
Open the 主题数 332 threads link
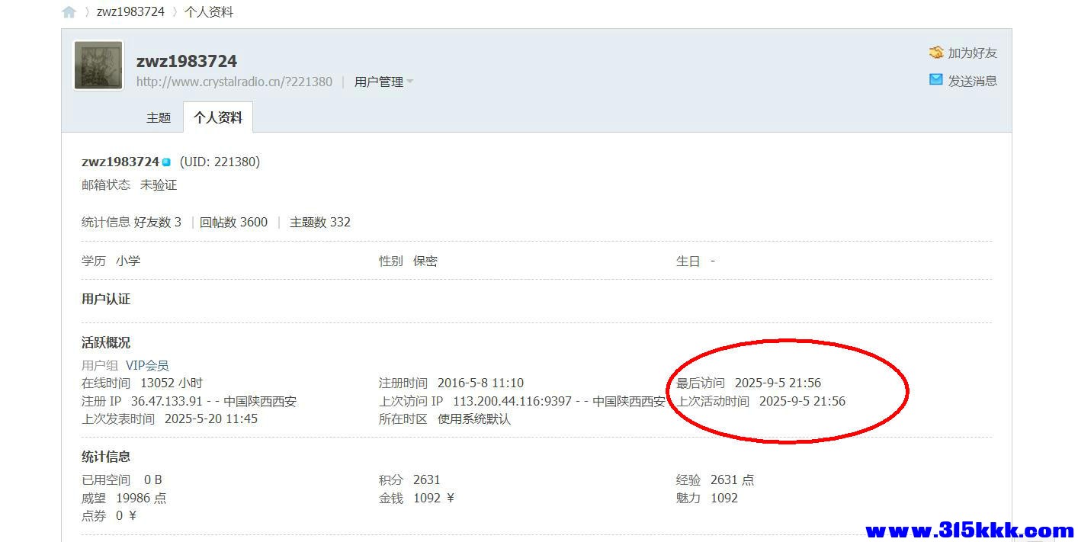point(320,222)
